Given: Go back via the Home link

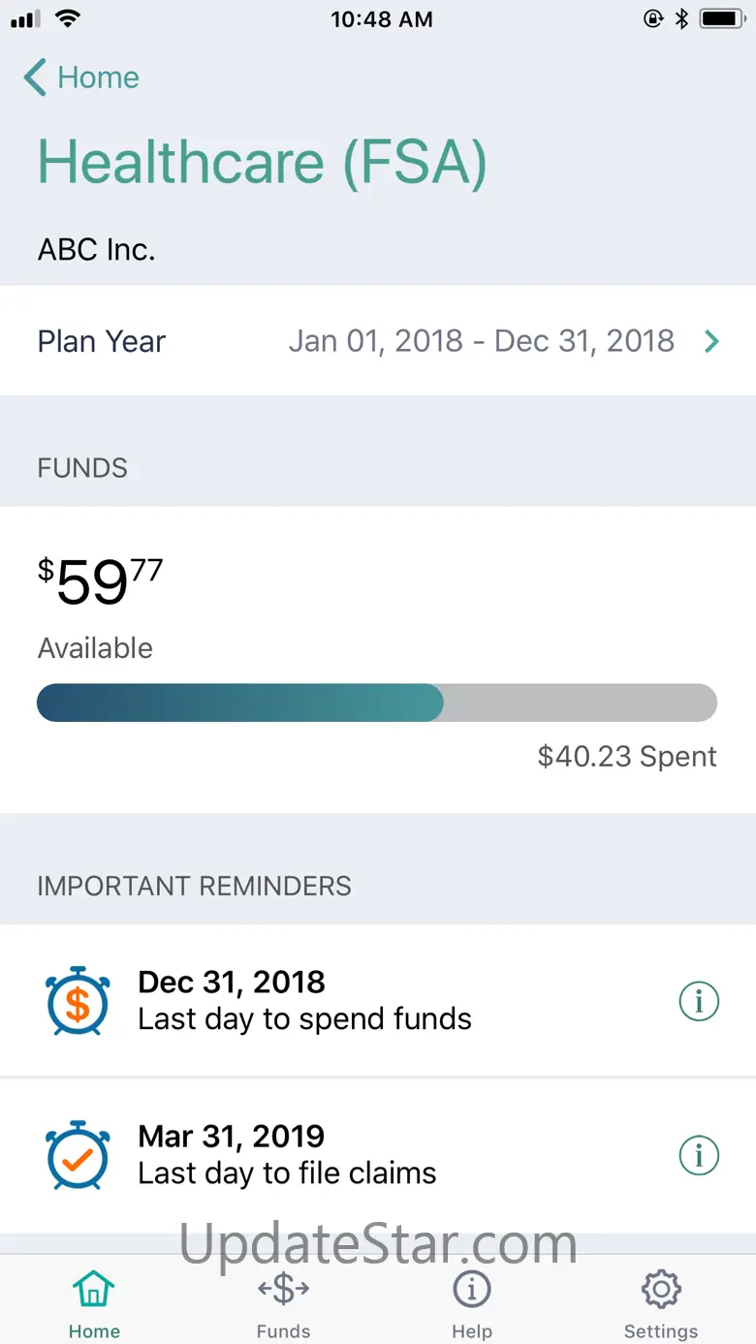Looking at the screenshot, I should point(98,78).
